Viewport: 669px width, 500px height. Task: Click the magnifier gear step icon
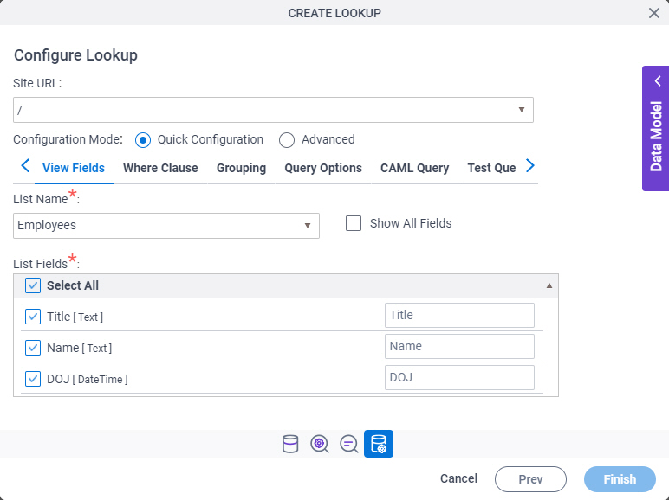point(320,444)
